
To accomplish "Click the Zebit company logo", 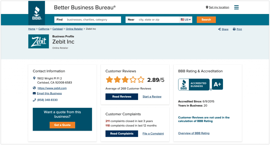I will click(x=38, y=41).
